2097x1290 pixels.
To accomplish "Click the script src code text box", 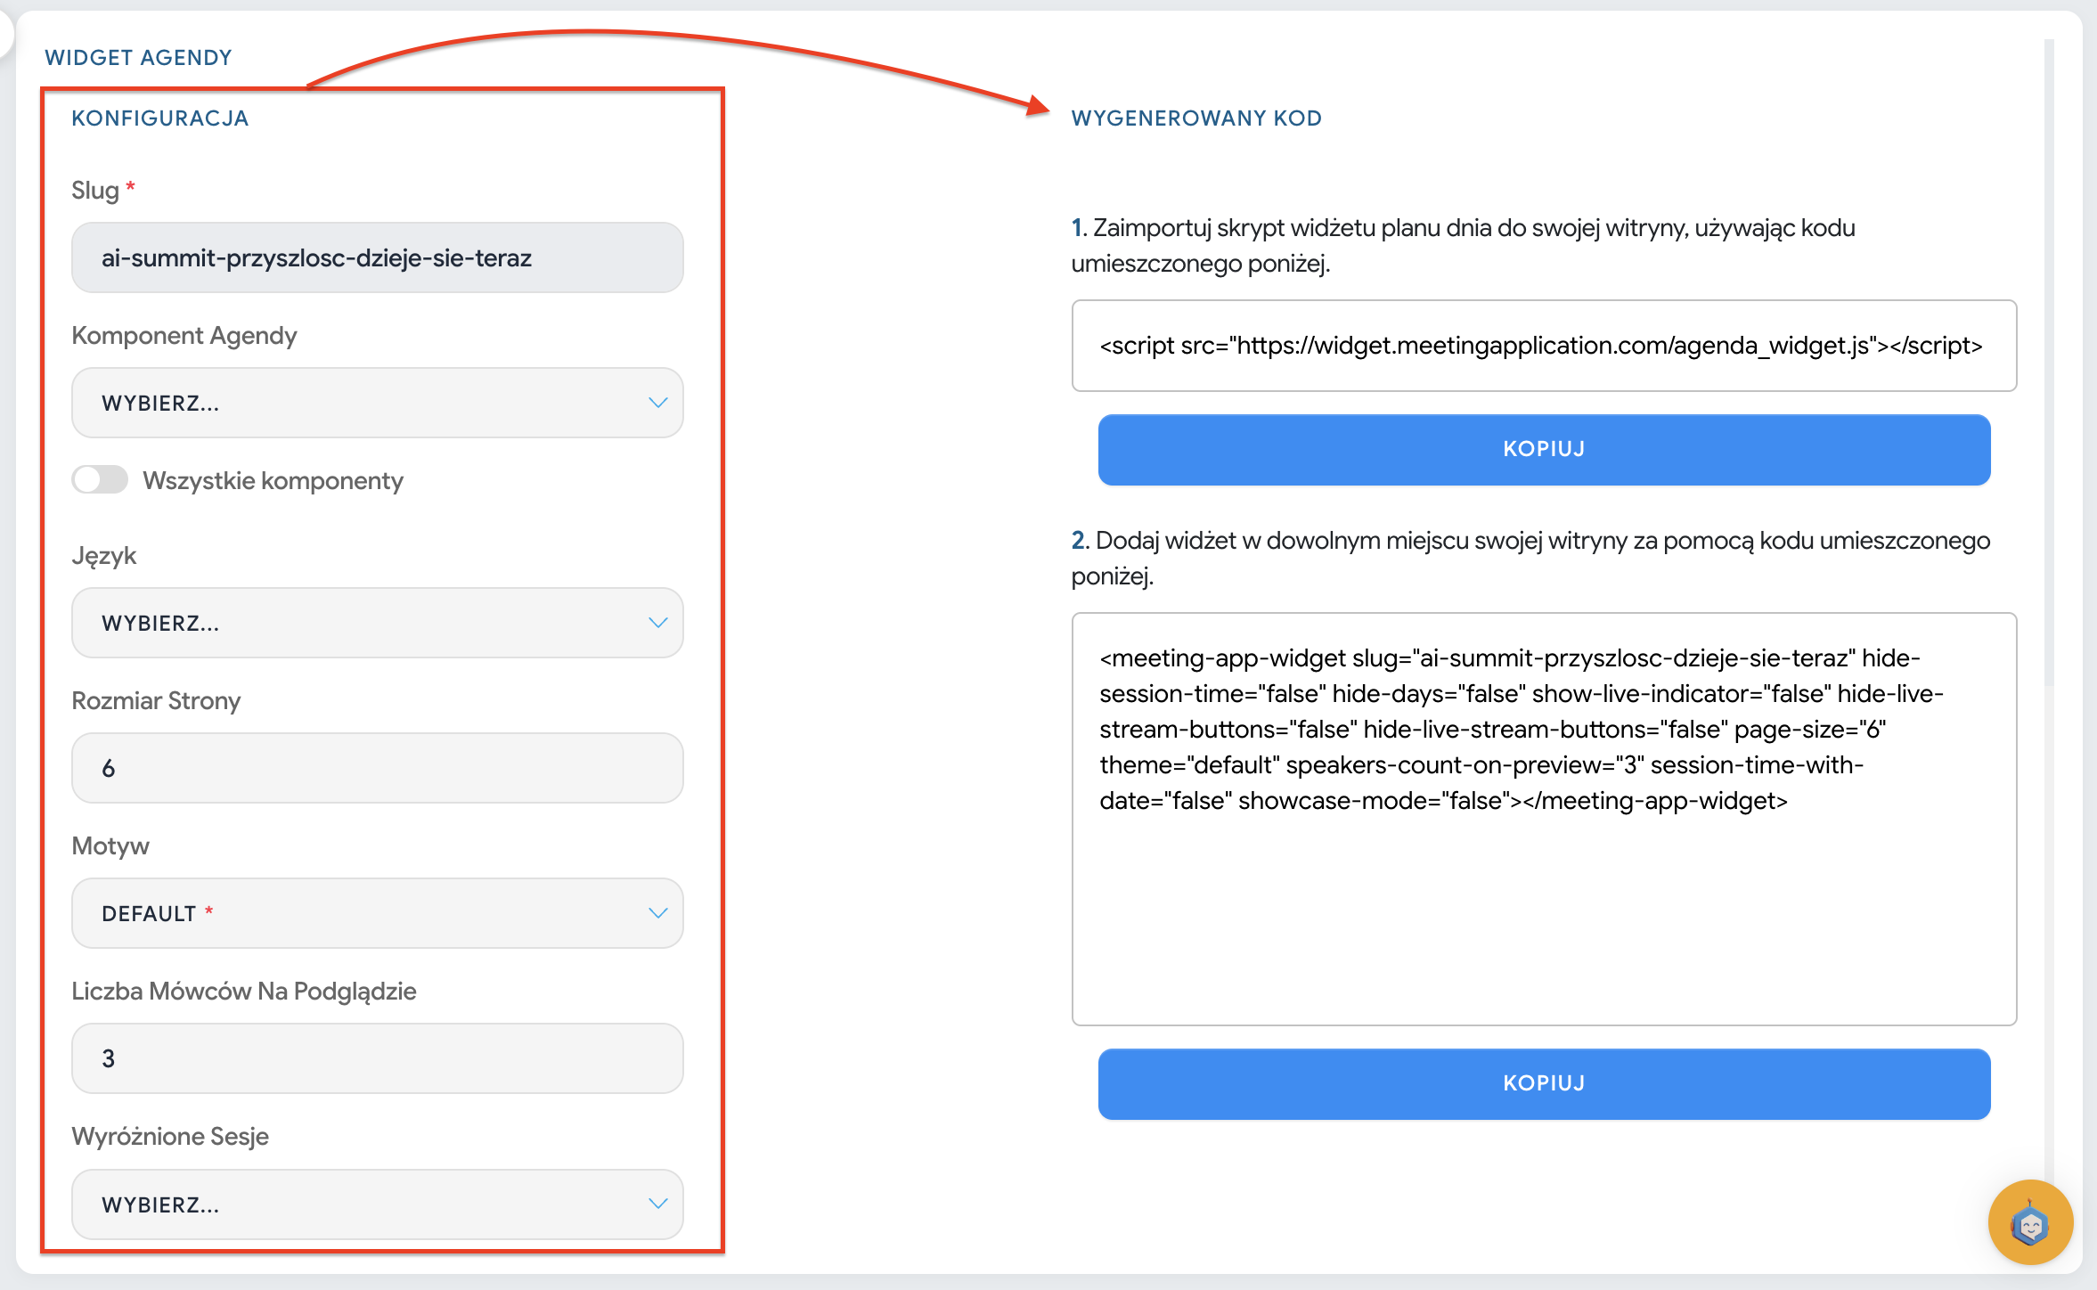I will pyautogui.click(x=1543, y=346).
